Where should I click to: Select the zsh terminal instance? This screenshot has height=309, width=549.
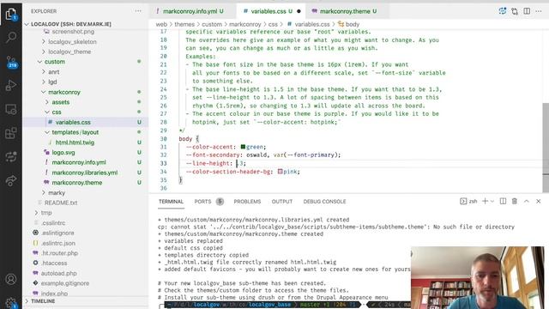coord(468,201)
